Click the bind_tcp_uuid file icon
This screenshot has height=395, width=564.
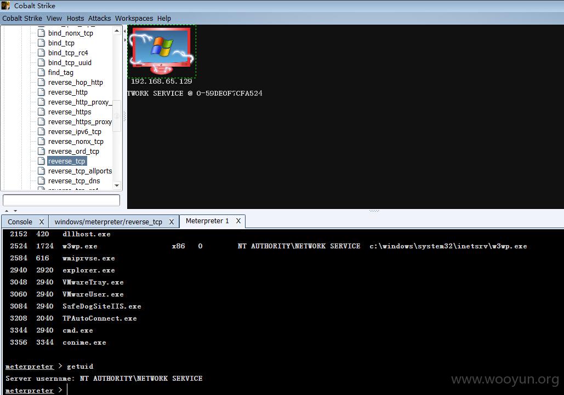(x=41, y=62)
